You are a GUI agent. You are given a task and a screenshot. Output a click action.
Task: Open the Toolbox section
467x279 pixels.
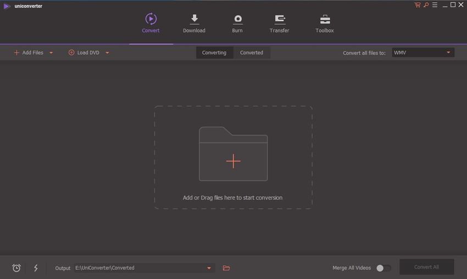click(325, 24)
